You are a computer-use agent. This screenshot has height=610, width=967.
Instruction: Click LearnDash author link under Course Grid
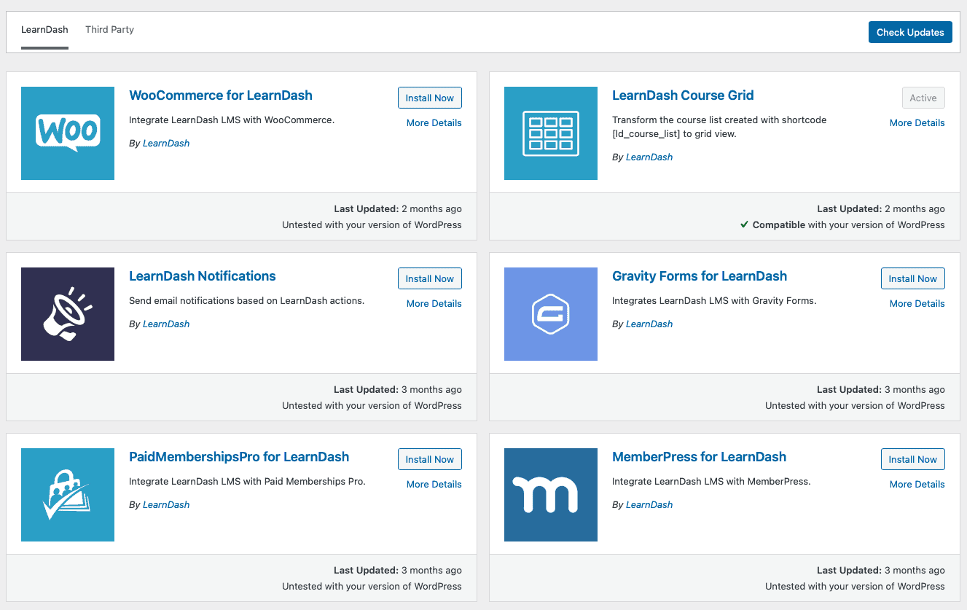click(649, 157)
